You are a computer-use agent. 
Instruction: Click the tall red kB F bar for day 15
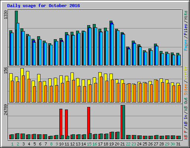pos(89,123)
